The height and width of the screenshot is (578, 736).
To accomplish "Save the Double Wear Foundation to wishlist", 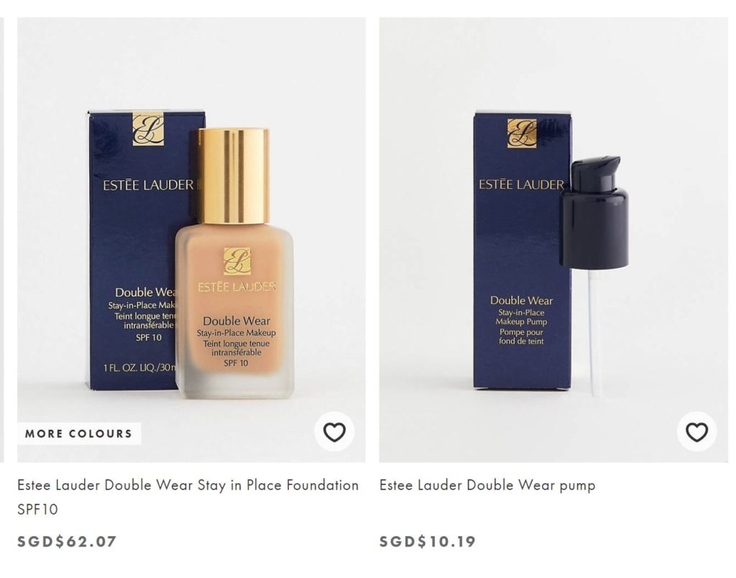I will (x=334, y=431).
